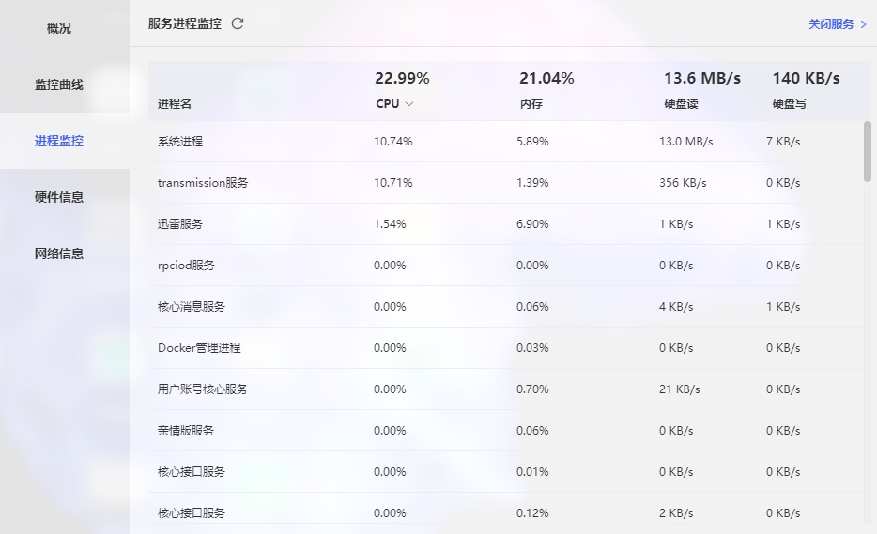Open the 概况 tab
Viewport: 877px width, 534px height.
(59, 28)
